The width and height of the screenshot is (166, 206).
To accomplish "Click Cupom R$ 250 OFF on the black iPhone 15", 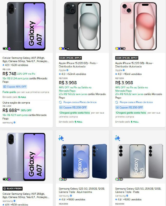I will (x=73, y=107).
